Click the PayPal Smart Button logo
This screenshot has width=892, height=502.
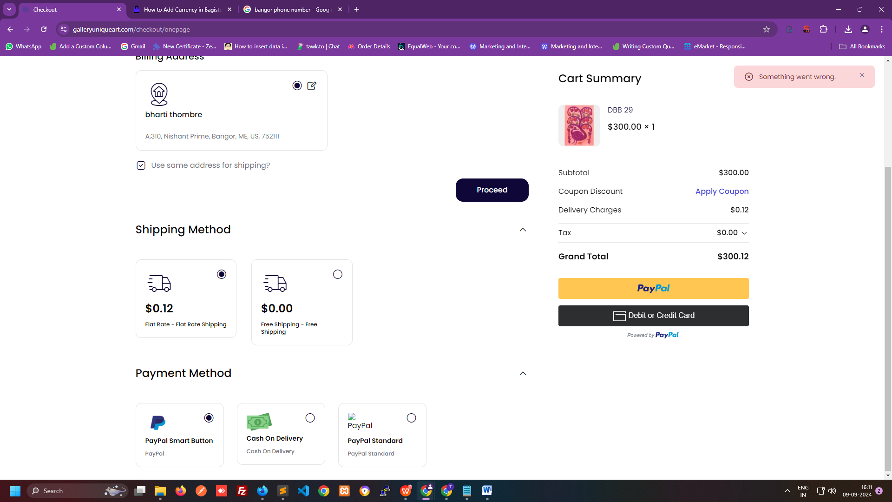(x=158, y=423)
